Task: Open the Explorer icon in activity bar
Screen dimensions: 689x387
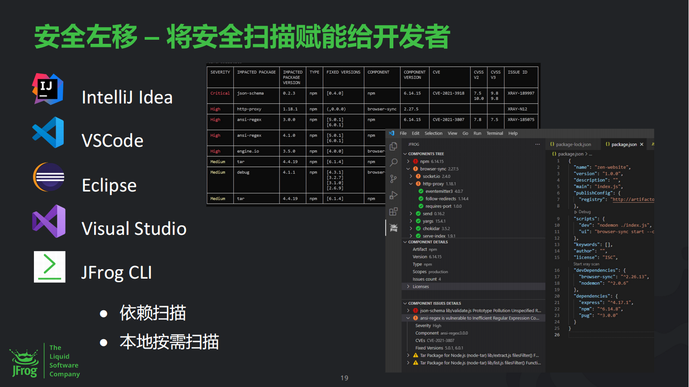Action: tap(393, 146)
